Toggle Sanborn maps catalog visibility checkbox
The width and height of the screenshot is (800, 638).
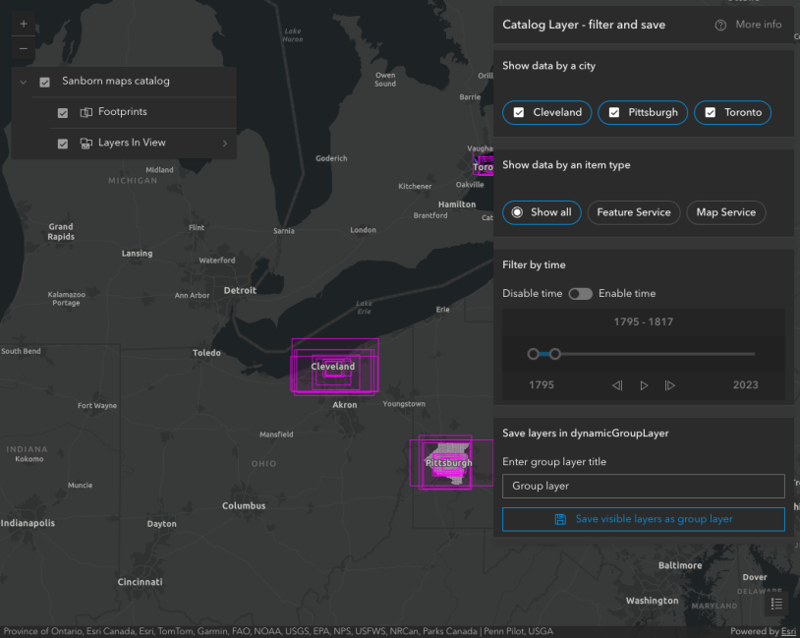(44, 82)
